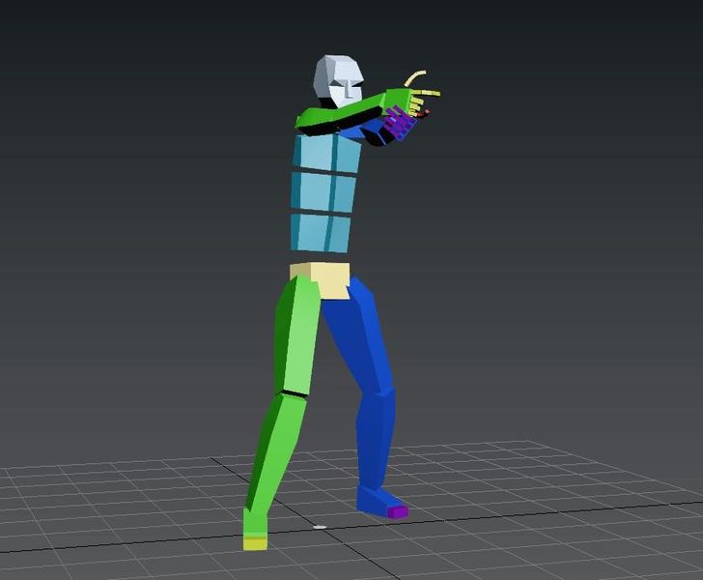Select the green calf bone
Viewport: 703px width, 580px height.
[x=277, y=452]
